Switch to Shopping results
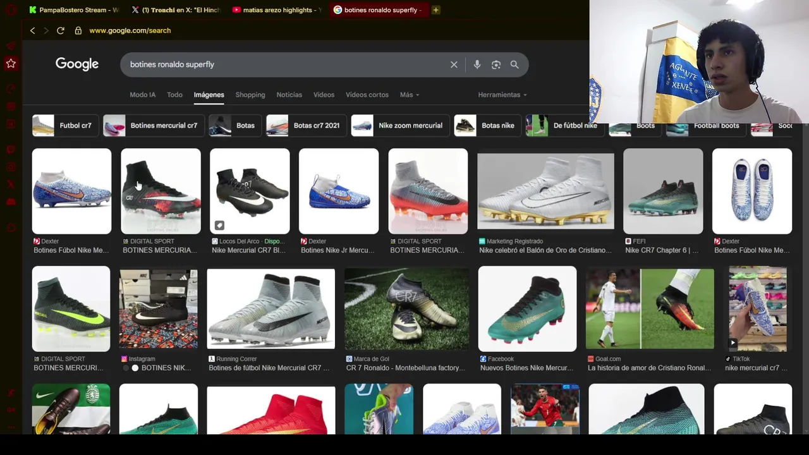Screen dimensions: 809x455 click(250, 95)
